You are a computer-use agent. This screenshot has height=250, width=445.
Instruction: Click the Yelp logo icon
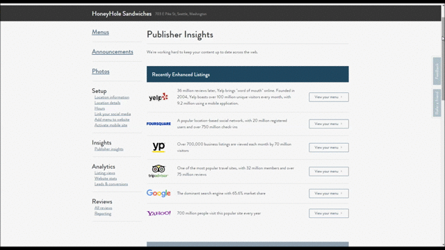click(x=159, y=97)
